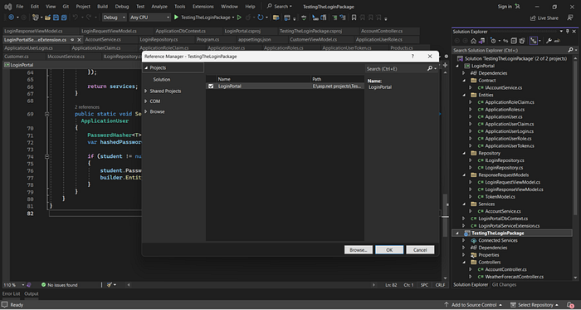581x310 pixels.
Task: Expand the Controllers folder in Solution Explorer
Action: point(463,262)
